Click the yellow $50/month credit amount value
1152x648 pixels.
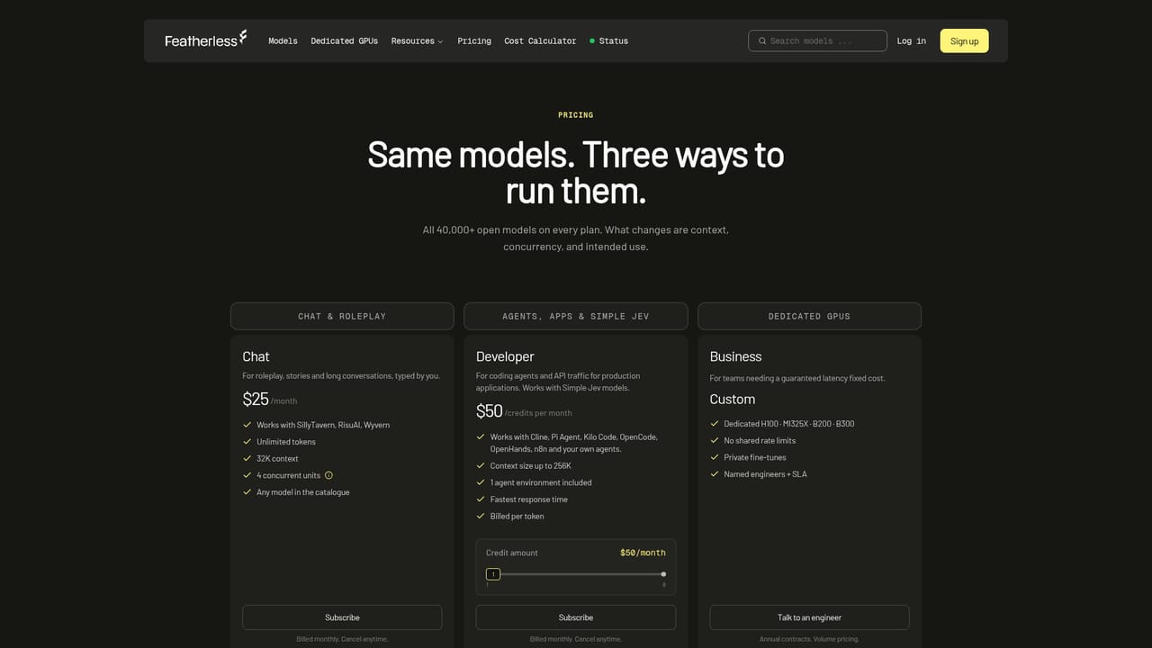pos(643,553)
